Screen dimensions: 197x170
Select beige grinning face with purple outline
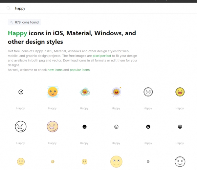click(53, 127)
